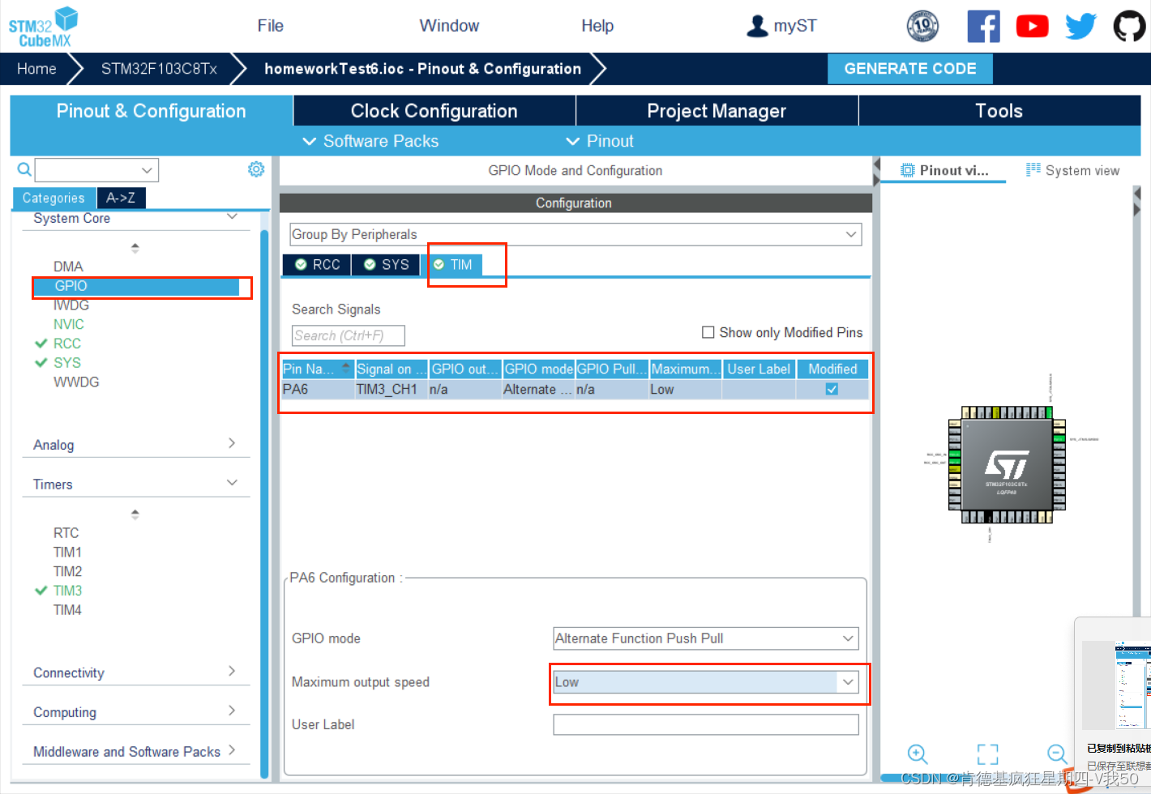Toggle the Modified checkbox in PA6 row

pyautogui.click(x=832, y=389)
